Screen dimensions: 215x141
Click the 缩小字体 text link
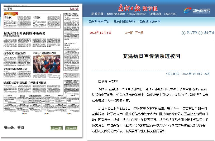click(209, 33)
